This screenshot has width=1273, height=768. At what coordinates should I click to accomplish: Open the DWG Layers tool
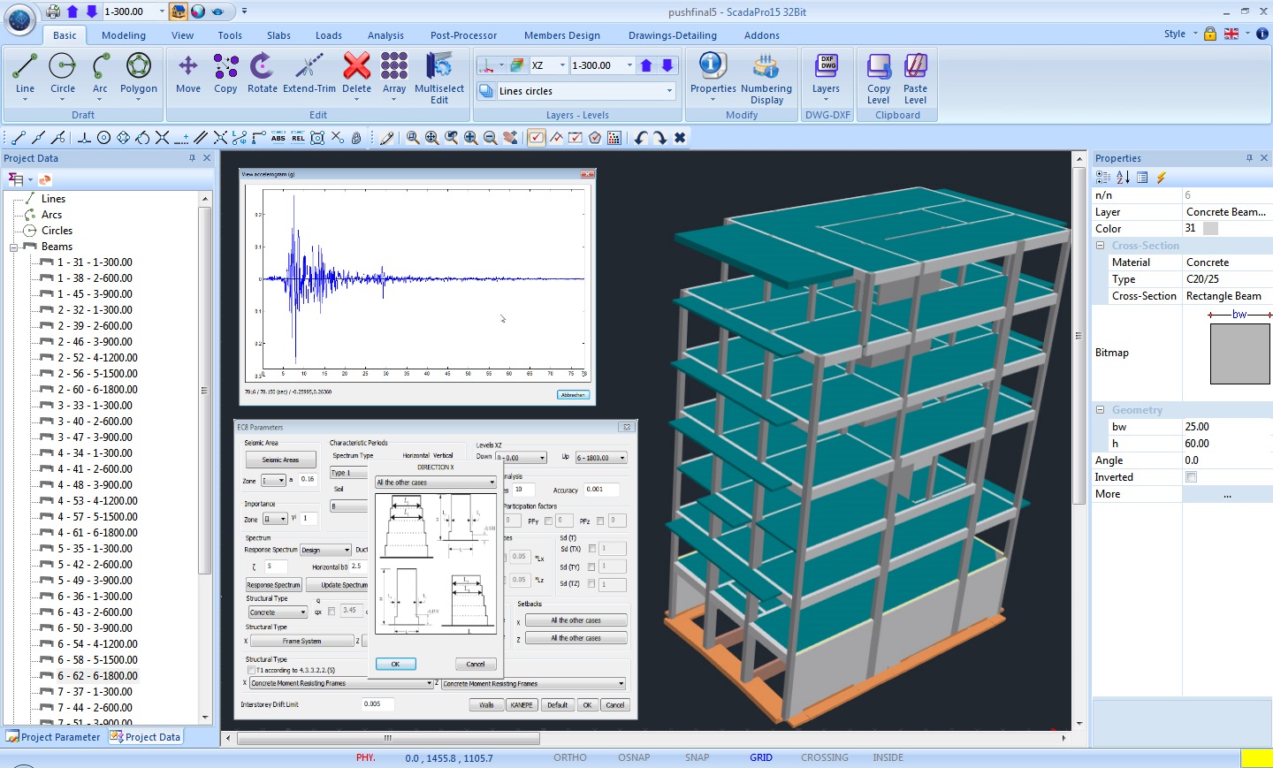826,72
